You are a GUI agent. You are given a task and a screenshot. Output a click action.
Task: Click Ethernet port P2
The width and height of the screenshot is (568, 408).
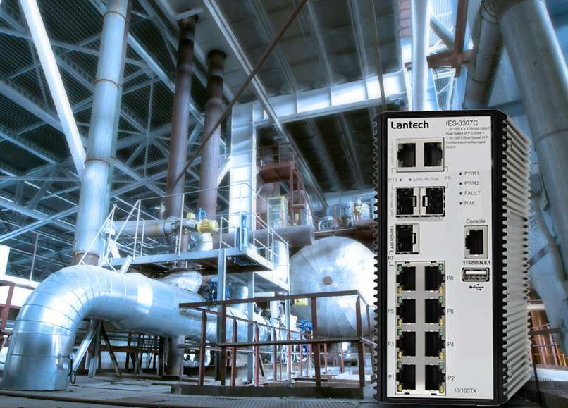pyautogui.click(x=433, y=376)
